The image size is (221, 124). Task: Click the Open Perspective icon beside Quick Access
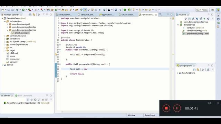point(213,10)
